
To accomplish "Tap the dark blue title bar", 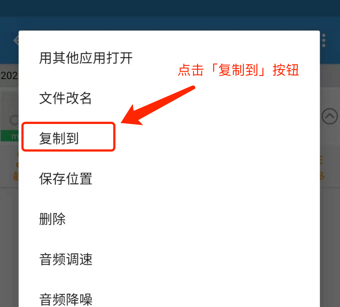I will click(x=170, y=8).
